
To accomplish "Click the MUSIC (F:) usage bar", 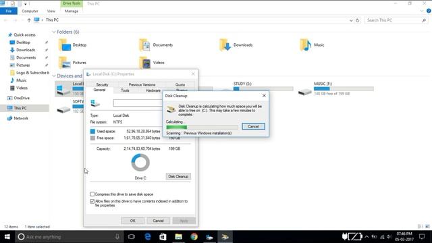I will pyautogui.click(x=344, y=88).
